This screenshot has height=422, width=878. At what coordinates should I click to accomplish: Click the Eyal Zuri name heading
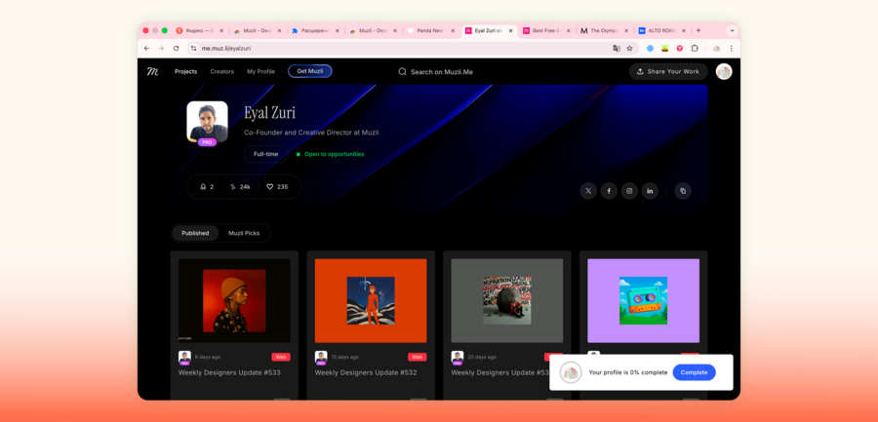270,112
